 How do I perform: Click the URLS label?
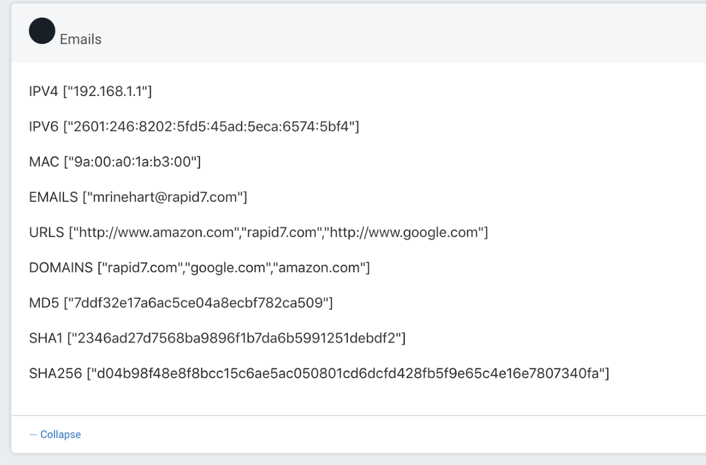[47, 232]
